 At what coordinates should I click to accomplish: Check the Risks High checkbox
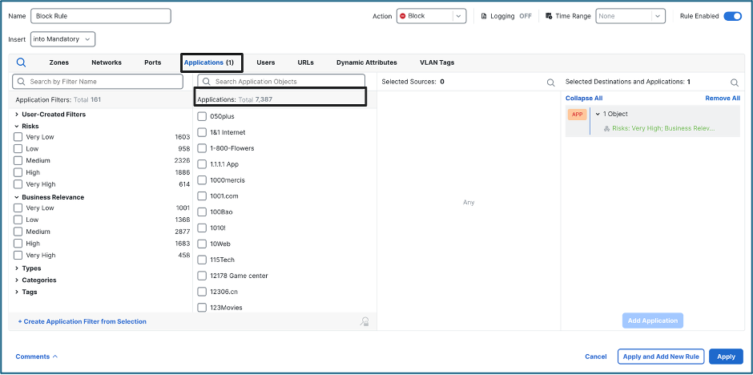(18, 172)
